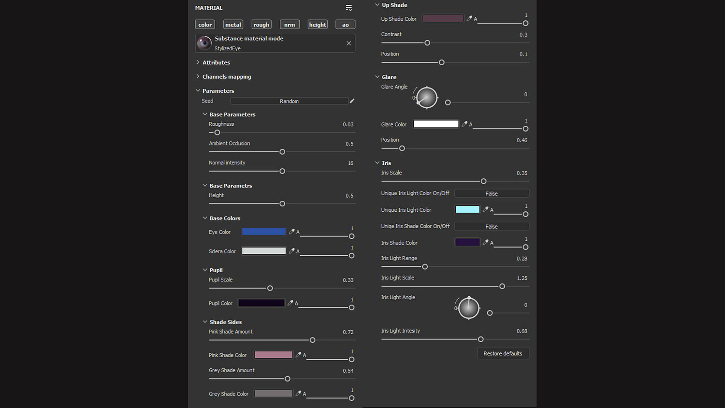Toggle the height channel button
Screen dimensions: 725x408
[x=318, y=25]
